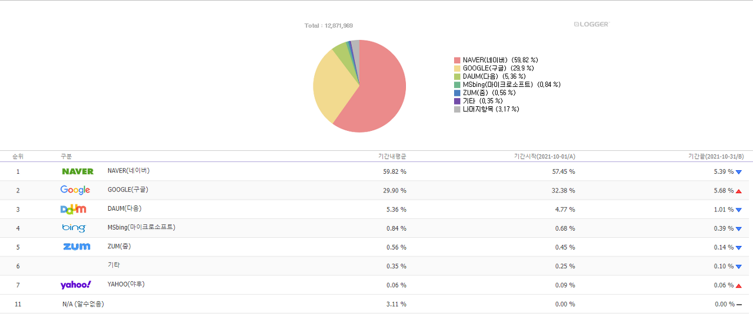753x317 pixels.
Task: Click the 나머지항목 gray legend swatch
Action: [457, 109]
